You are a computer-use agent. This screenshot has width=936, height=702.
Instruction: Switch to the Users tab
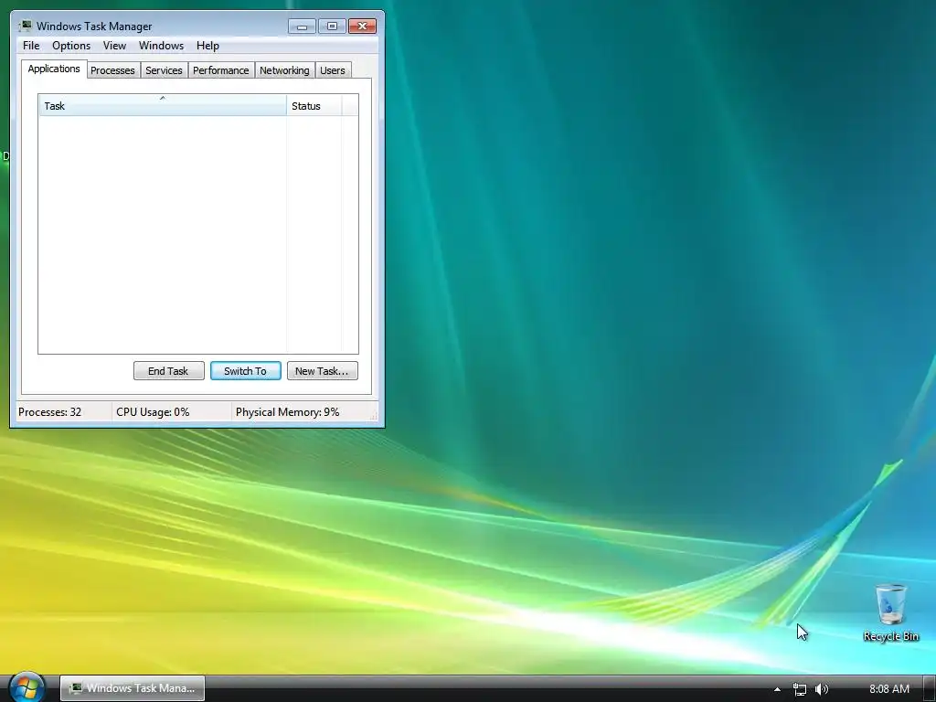click(x=333, y=70)
